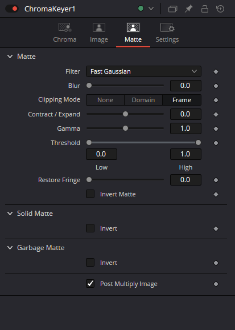Enable the Invert Matte checkbox
Image resolution: width=235 pixels, height=330 pixels.
coord(90,194)
